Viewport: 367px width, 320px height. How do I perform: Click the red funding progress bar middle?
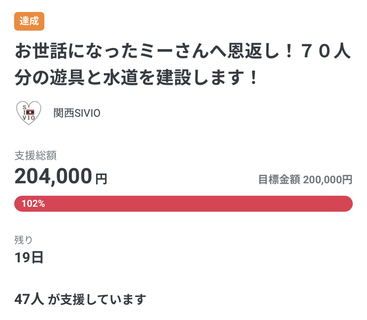[x=183, y=204]
